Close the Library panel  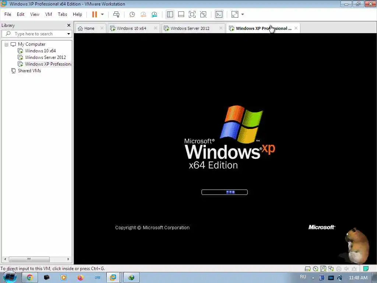point(69,25)
